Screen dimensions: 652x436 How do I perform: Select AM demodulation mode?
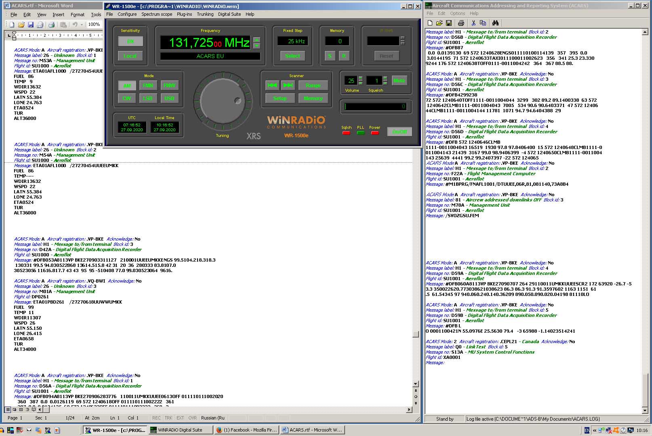(x=127, y=86)
